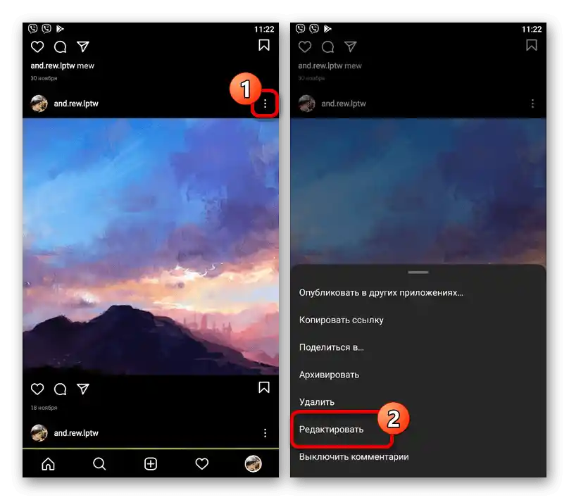The height and width of the screenshot is (500, 569).
Task: Go to Home tab in bottom navigation
Action: coord(49,463)
